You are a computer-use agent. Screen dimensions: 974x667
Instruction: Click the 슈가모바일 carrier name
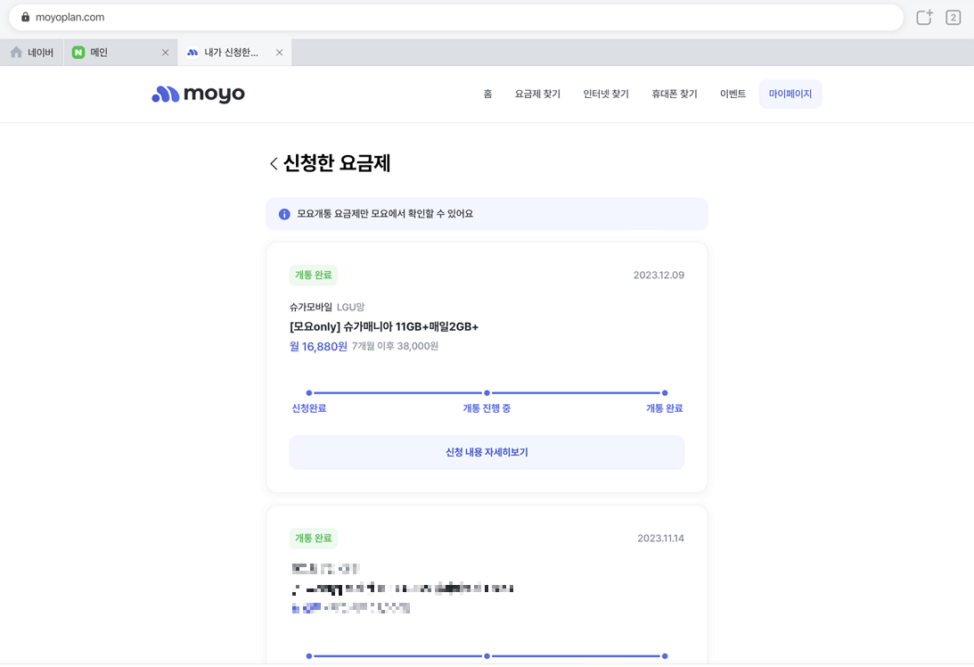coord(311,307)
